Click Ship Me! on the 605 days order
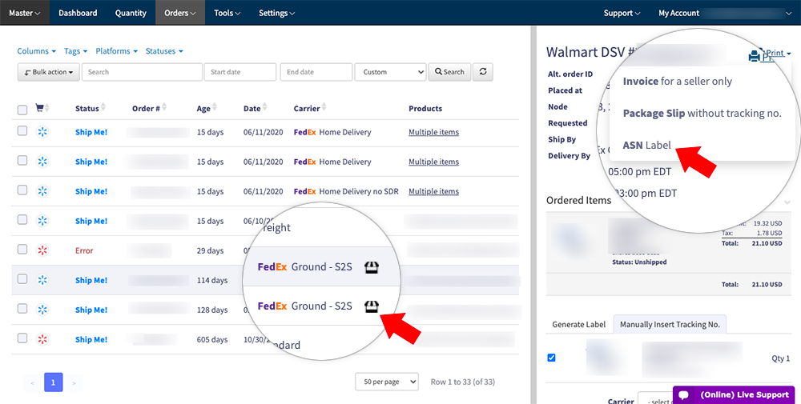Viewport: 801px width, 404px height. click(91, 339)
